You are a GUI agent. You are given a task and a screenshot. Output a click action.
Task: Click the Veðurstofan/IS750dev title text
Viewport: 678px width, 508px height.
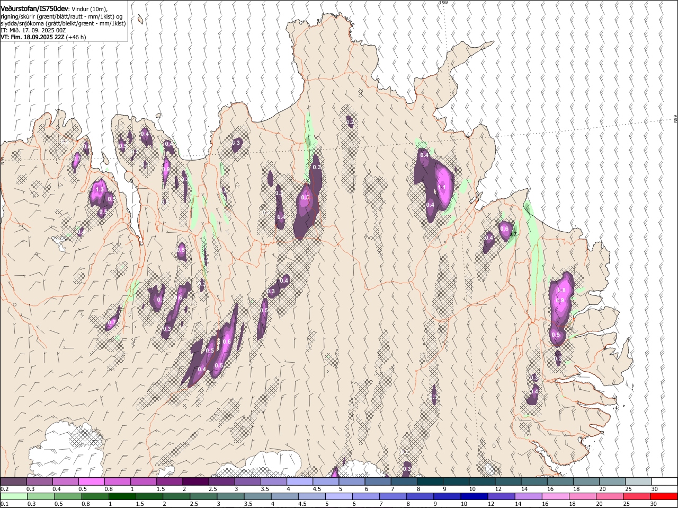click(x=34, y=9)
